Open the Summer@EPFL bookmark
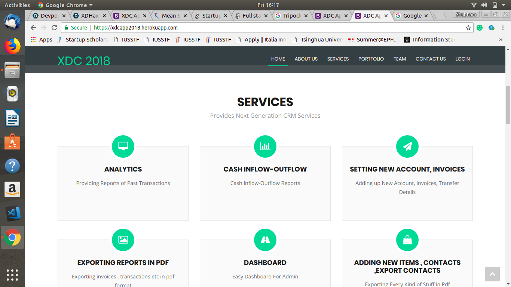The image size is (511, 287). pos(373,40)
